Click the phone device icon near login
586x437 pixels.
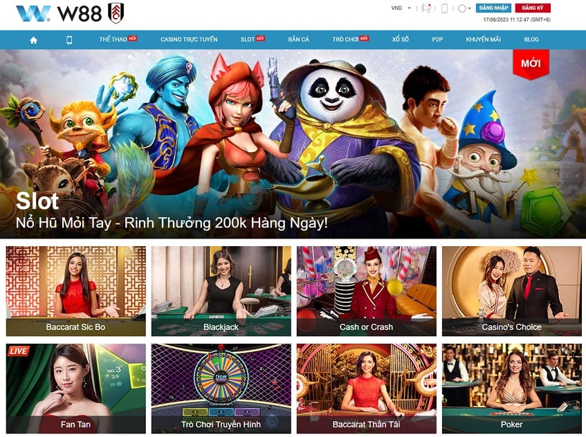pyautogui.click(x=444, y=8)
